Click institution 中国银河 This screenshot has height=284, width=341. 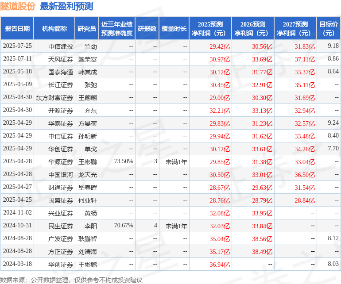pos(61,174)
